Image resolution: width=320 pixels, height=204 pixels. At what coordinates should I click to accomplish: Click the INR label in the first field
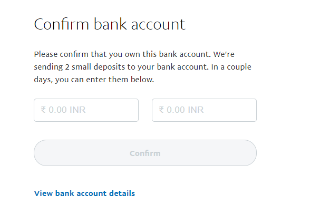tap(77, 110)
